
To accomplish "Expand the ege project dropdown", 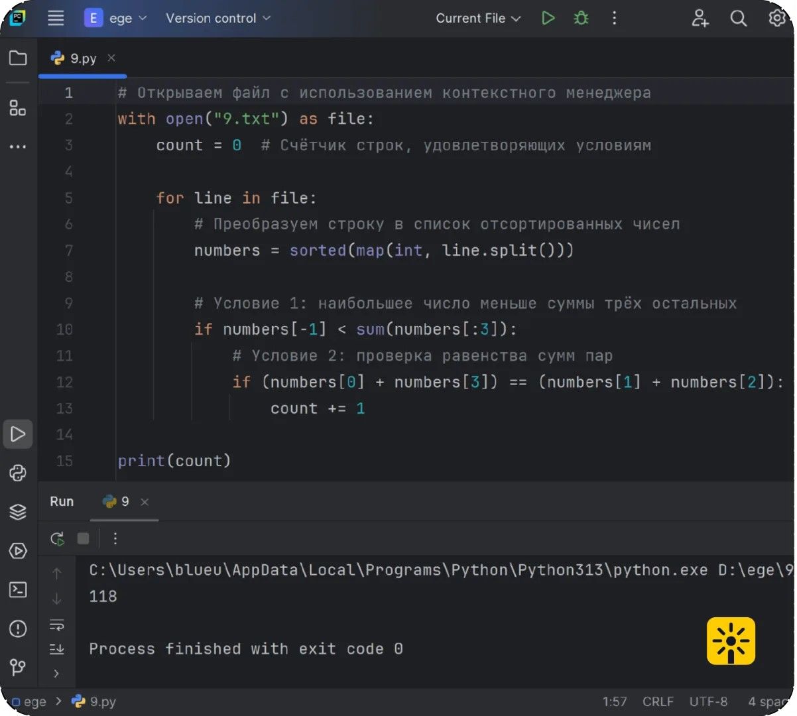I will pyautogui.click(x=115, y=19).
